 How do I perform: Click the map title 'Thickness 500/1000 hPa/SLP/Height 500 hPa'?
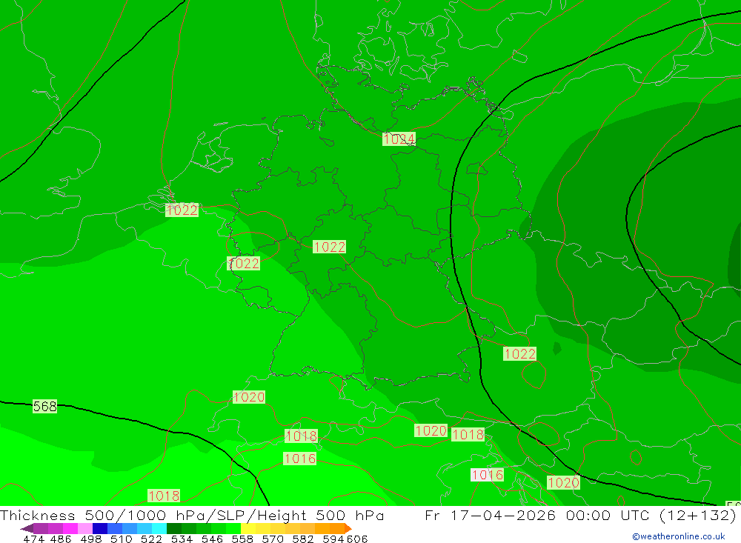192,515
